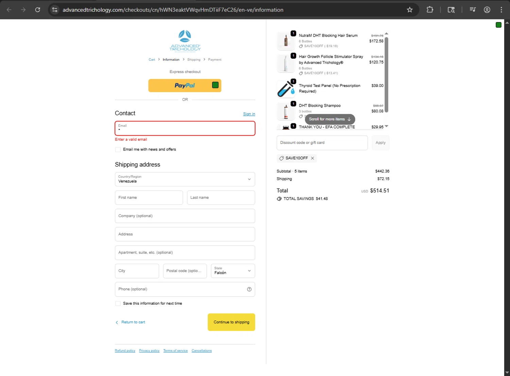Focus the Email input field
The width and height of the screenshot is (510, 376).
click(185, 128)
